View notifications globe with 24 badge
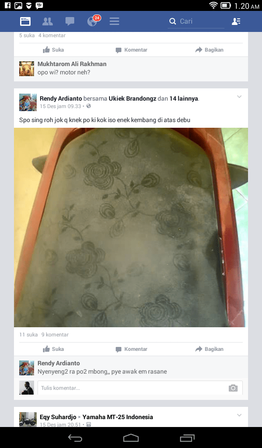Image resolution: width=262 pixels, height=448 pixels. tap(93, 21)
